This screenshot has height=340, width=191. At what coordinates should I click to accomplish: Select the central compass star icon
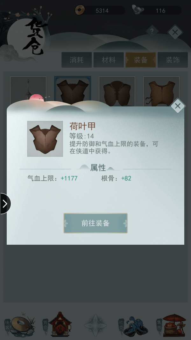[x=95, y=325]
